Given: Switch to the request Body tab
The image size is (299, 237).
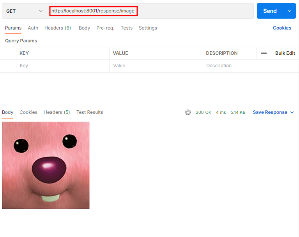Looking at the screenshot, I should point(84,28).
